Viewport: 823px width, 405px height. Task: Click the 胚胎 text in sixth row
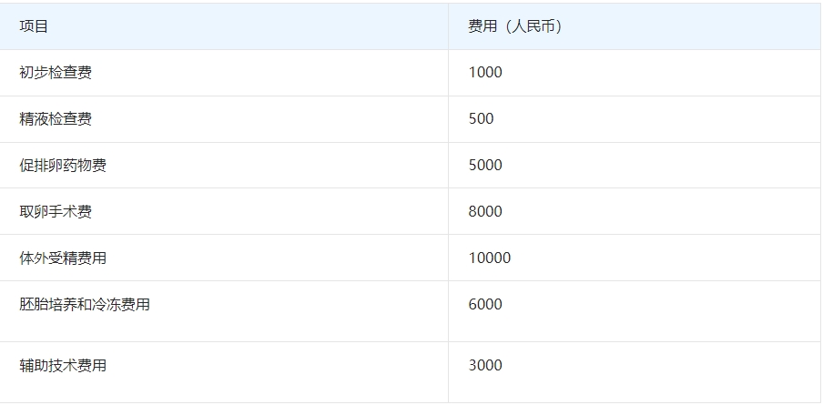(x=34, y=304)
